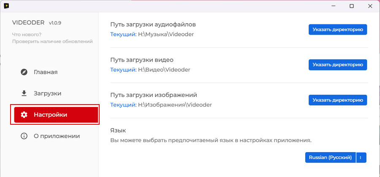Open the three-dot language options button
380x177 pixels.
(x=361, y=158)
